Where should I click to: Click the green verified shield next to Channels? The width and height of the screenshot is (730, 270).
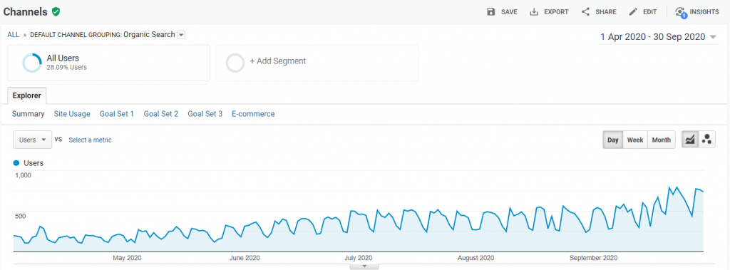pyautogui.click(x=56, y=11)
